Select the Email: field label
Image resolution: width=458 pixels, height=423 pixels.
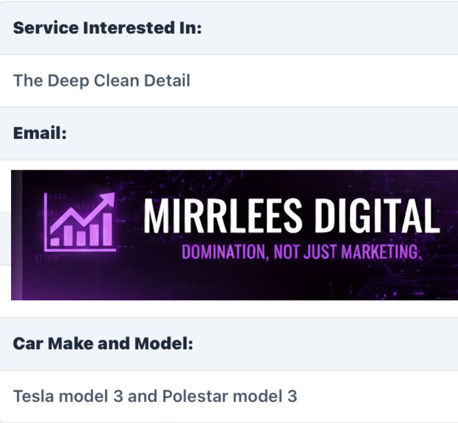40,133
